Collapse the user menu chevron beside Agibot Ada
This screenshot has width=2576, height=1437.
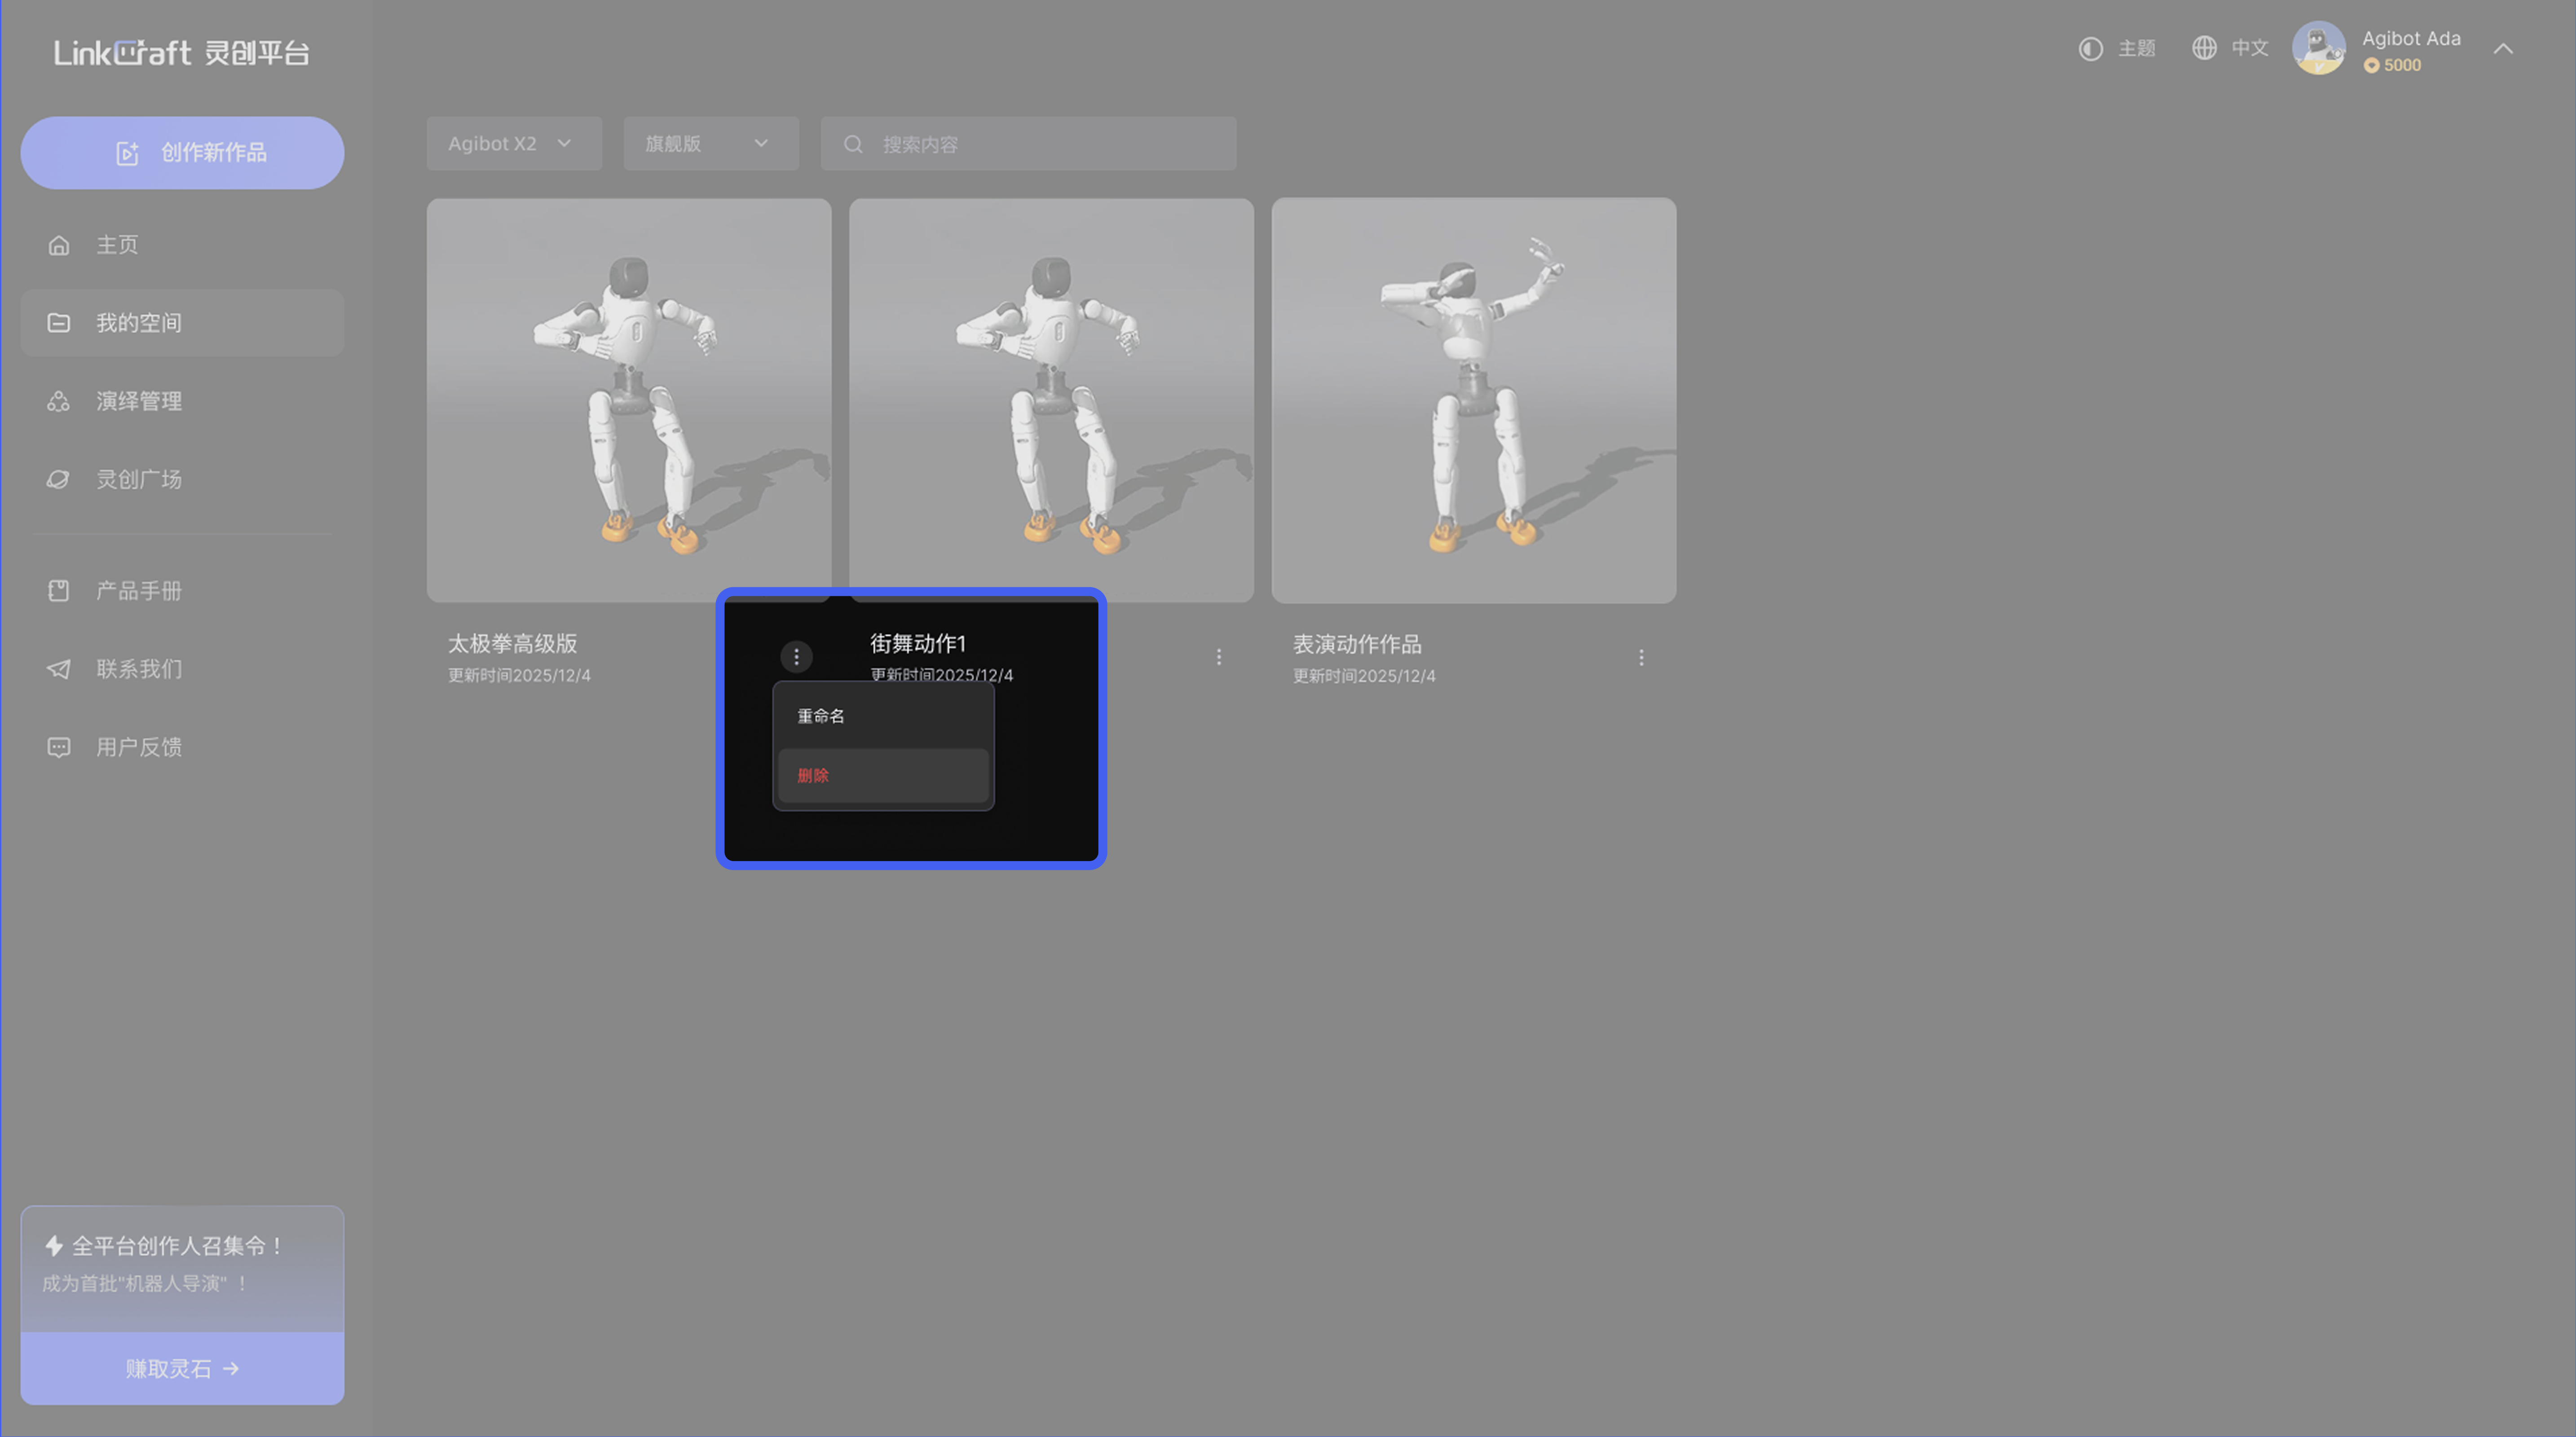2502,49
